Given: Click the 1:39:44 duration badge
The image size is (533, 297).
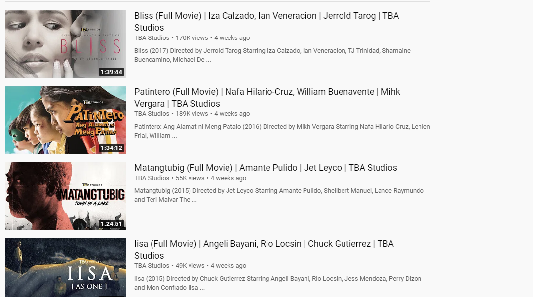Looking at the screenshot, I should click(x=112, y=72).
